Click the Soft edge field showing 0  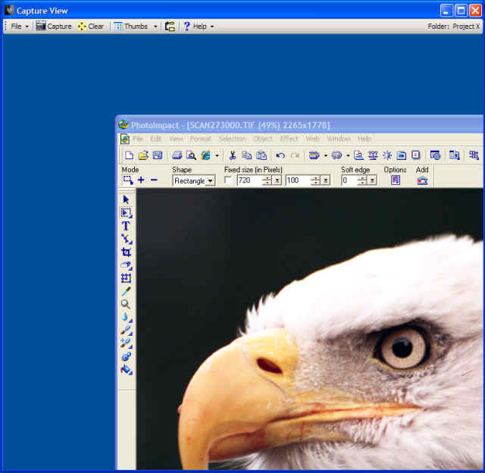pyautogui.click(x=350, y=180)
